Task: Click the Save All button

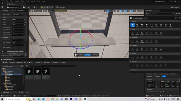Action: [x=20, y=62]
